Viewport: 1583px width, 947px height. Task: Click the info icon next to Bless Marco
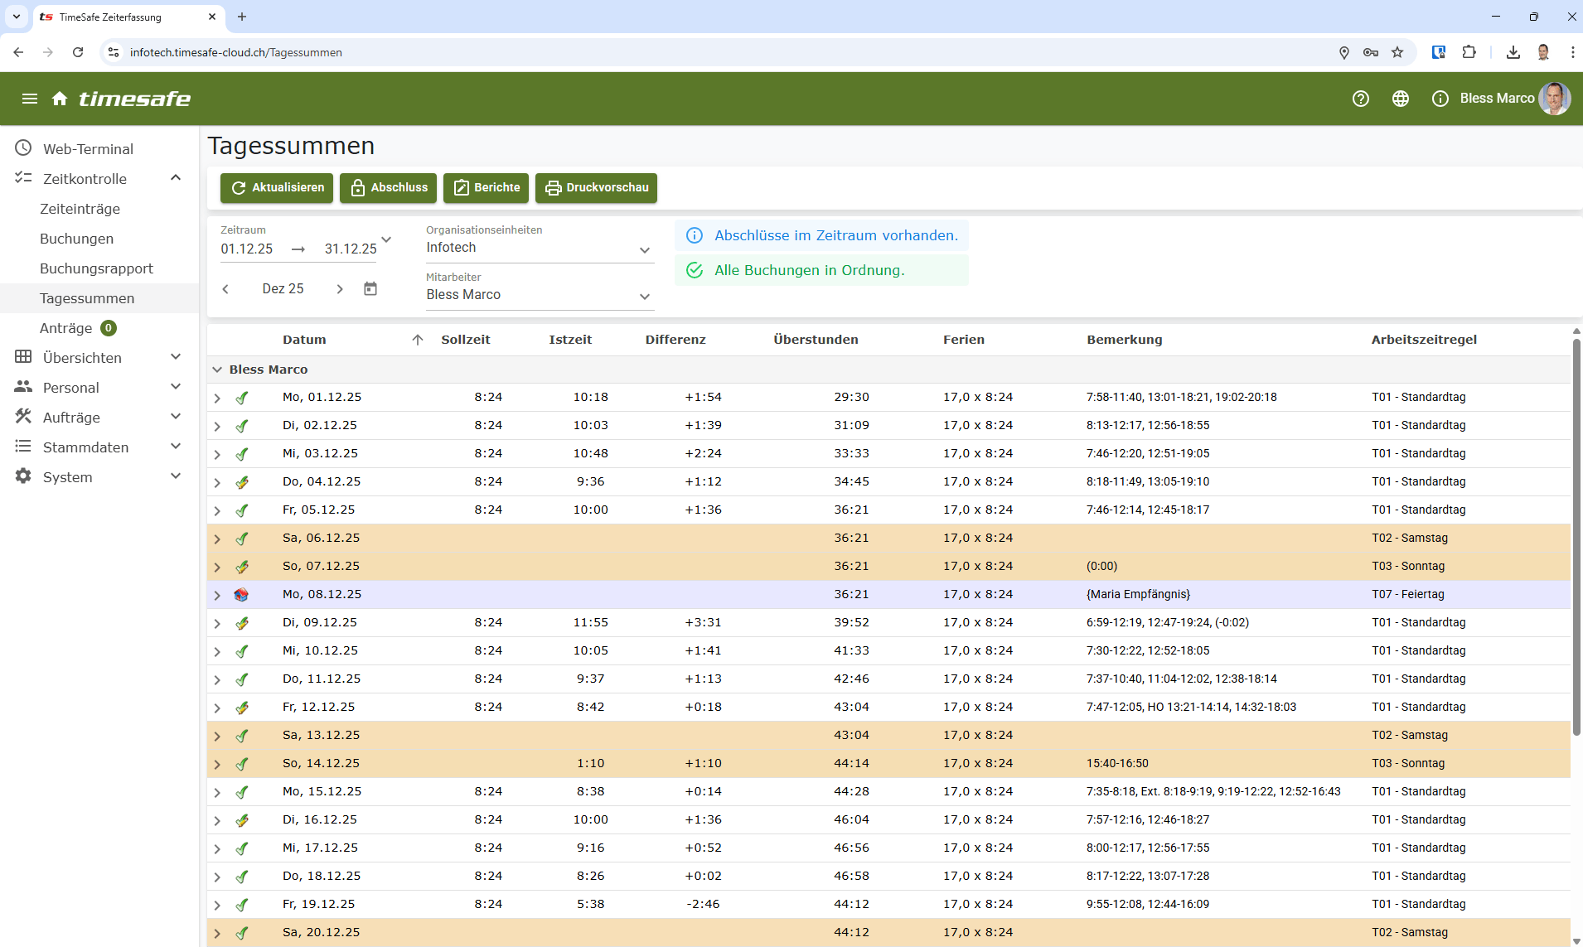tap(1440, 99)
